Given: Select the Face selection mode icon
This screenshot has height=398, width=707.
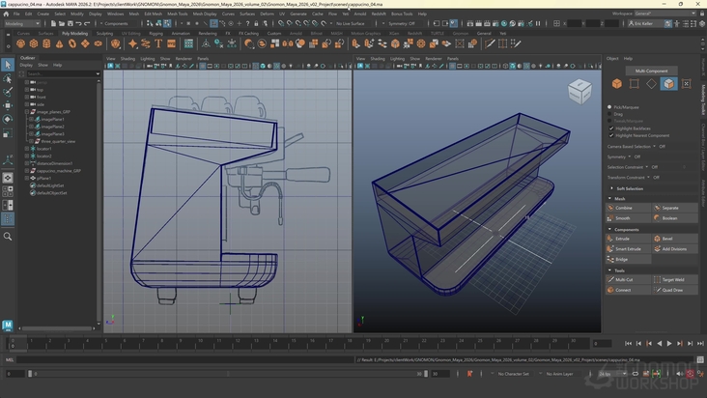Looking at the screenshot, I should 668,84.
